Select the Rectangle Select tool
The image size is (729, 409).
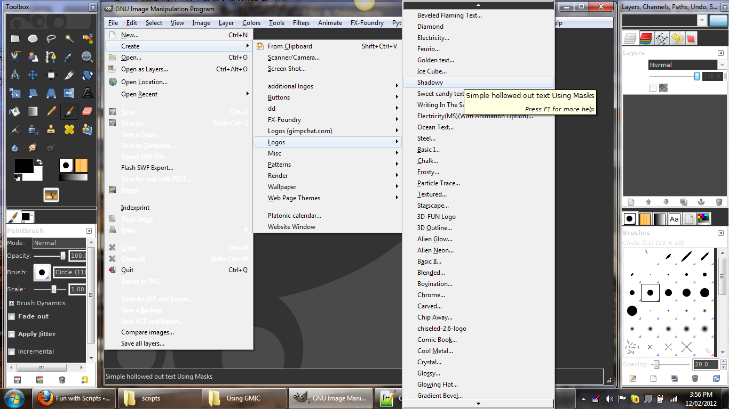(x=15, y=38)
